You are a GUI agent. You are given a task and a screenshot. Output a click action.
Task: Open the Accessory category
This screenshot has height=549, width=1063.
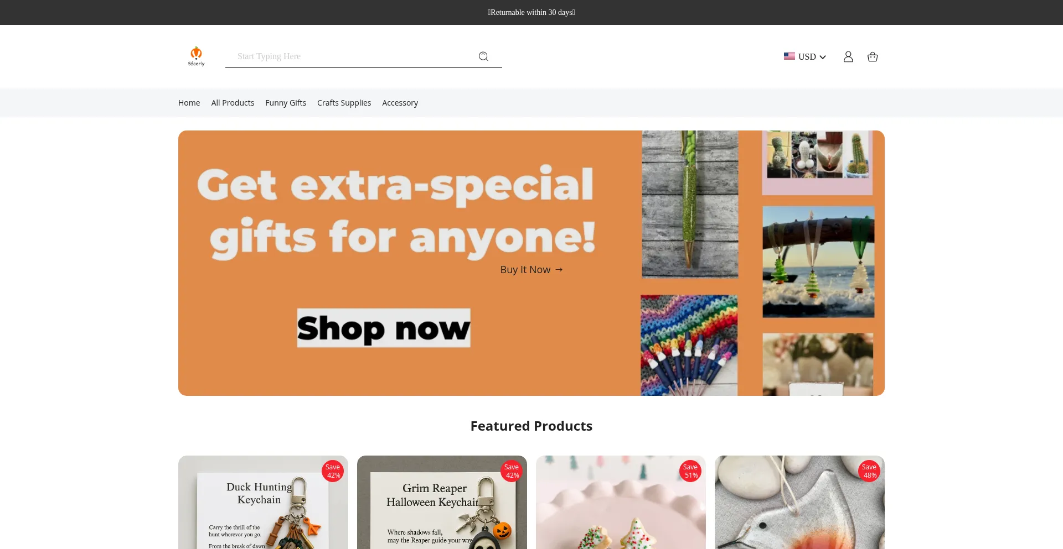point(400,103)
